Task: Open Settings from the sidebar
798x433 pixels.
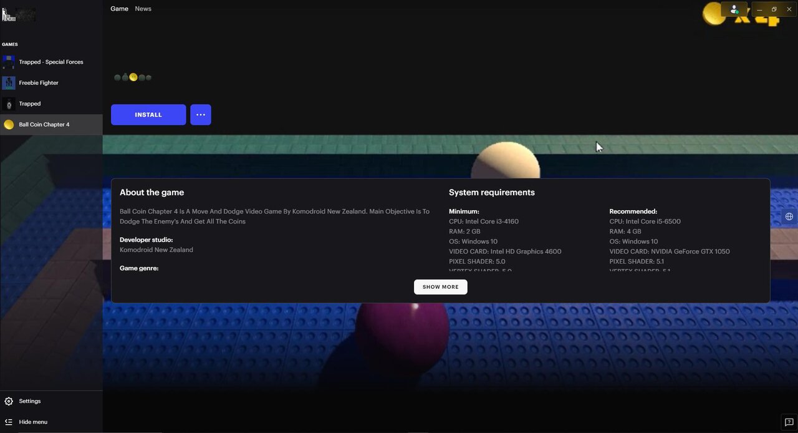Action: click(51, 401)
